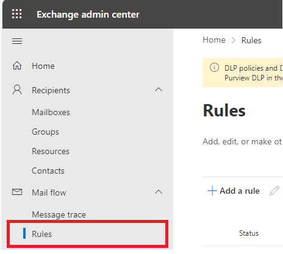Open Groups under Recipients
Image resolution: width=283 pixels, height=254 pixels.
click(45, 132)
